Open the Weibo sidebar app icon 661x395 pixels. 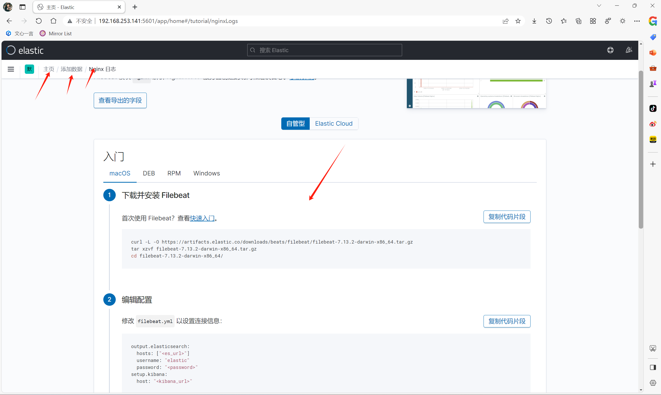pyautogui.click(x=653, y=124)
